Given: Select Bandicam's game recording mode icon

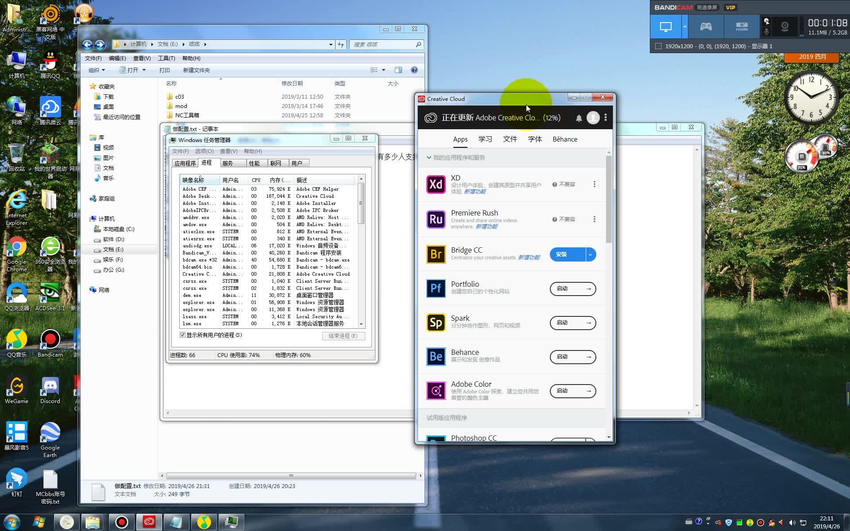Looking at the screenshot, I should click(706, 27).
